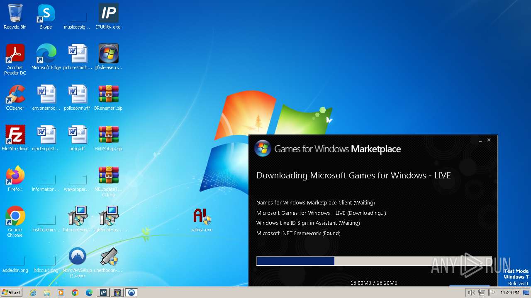The image size is (531, 298).
Task: Select the IPUtility.exe desktop icon
Action: tap(108, 17)
